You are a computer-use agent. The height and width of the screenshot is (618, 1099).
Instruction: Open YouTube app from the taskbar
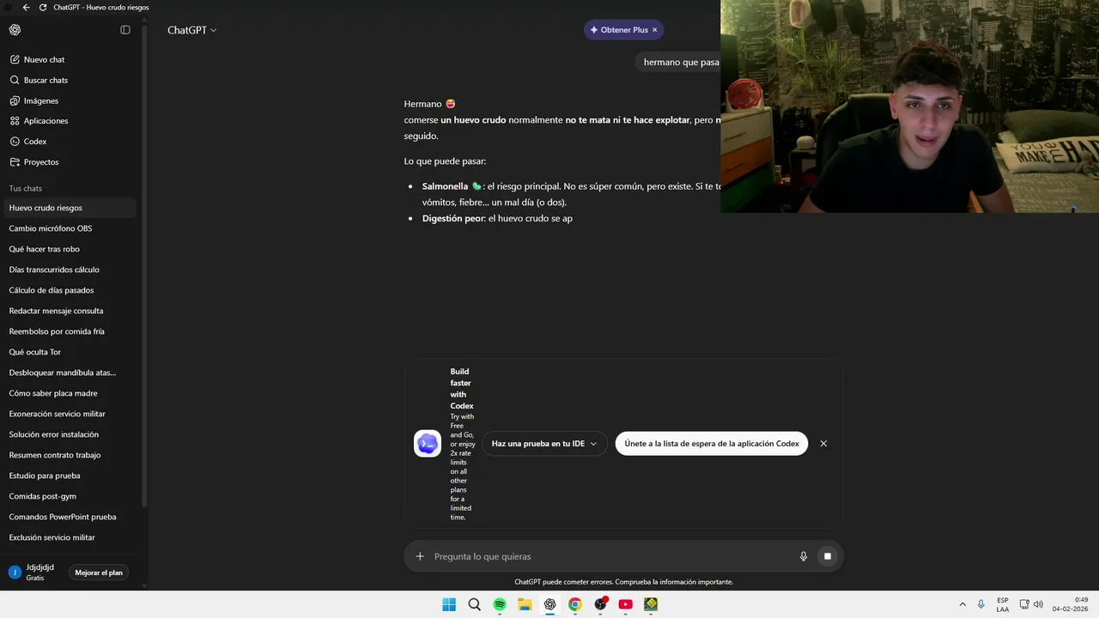click(626, 604)
